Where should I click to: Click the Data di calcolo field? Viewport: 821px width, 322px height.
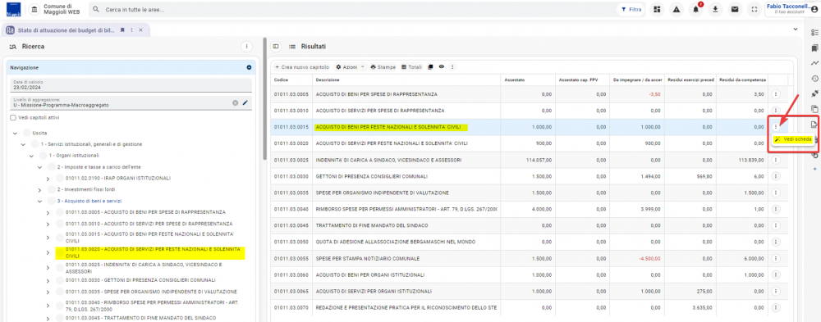point(131,85)
